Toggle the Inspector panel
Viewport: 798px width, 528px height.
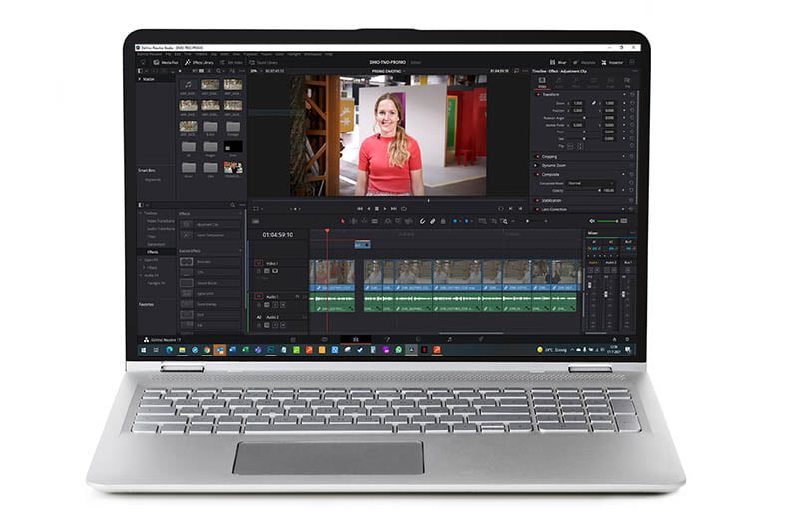pos(612,62)
